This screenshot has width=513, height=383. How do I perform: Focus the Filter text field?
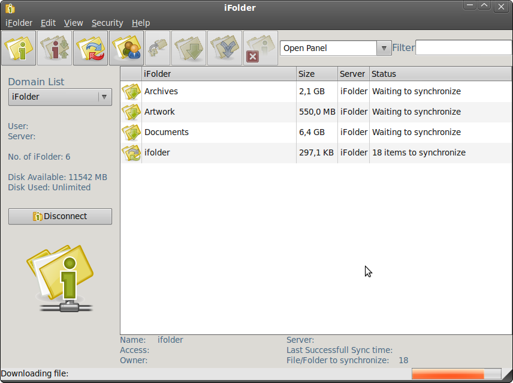[x=464, y=48]
